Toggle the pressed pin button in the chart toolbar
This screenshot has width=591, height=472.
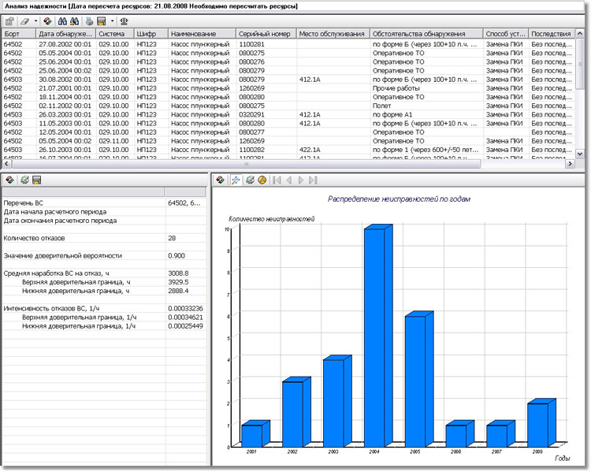tap(236, 180)
